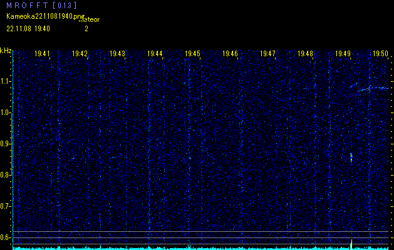Image resolution: width=394 pixels, height=250 pixels.
Task: Click the yellow detection spike on bottom level bar
Action: 351,244
